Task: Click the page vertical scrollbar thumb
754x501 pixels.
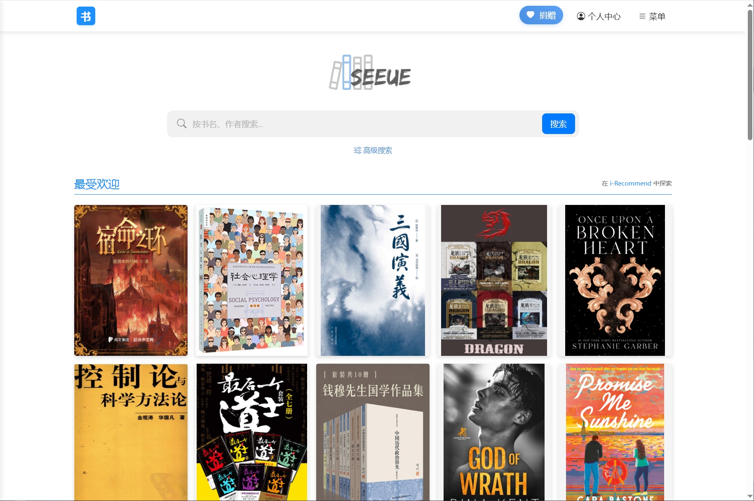Action: [x=750, y=75]
